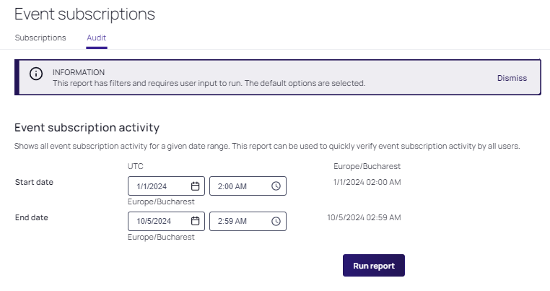The image size is (550, 291).
Task: Click the converted 10/5/2024 02:59 AM text
Action: [x=364, y=217]
